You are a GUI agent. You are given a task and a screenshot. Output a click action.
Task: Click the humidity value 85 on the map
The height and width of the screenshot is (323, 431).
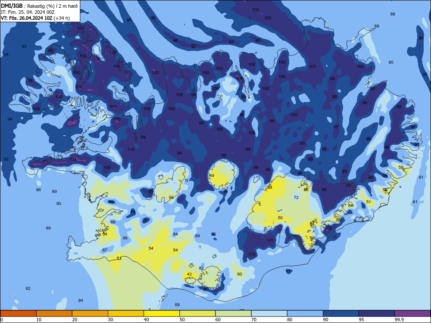pyautogui.click(x=391, y=62)
